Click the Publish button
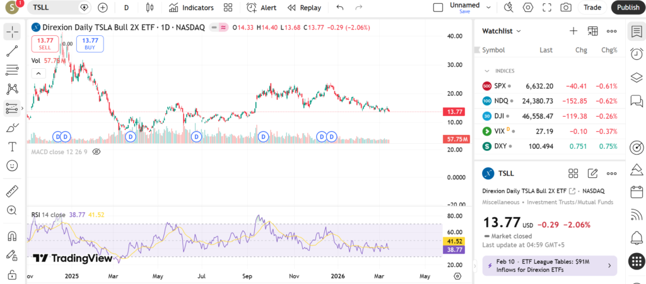646x284 pixels. coord(628,8)
